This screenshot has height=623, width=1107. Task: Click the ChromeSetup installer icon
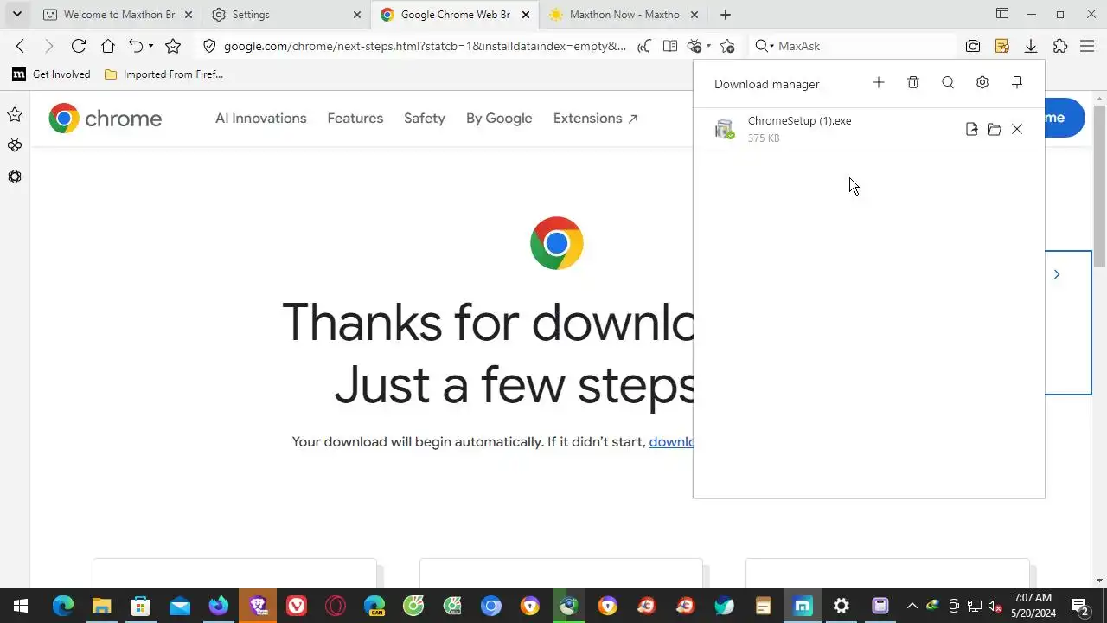[725, 129]
